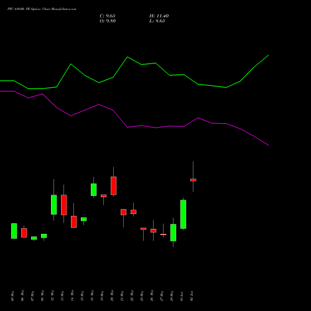
Task: Select the green 05 May candlestick
Action: point(14,231)
